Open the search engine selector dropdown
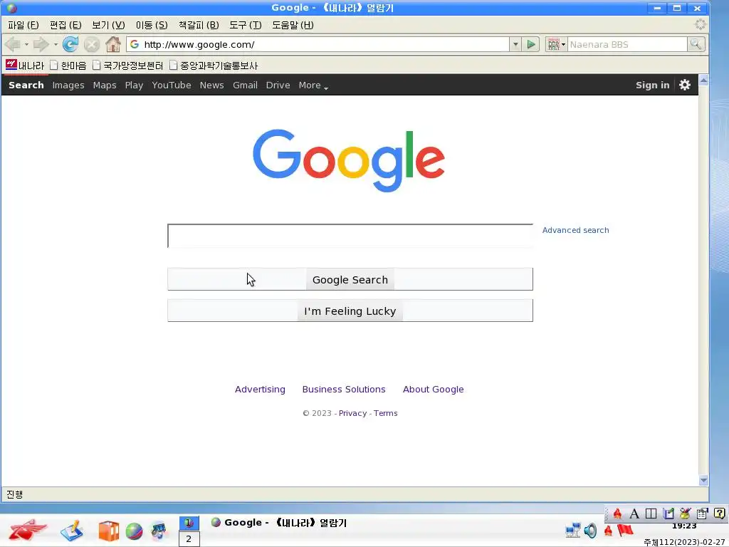Image resolution: width=729 pixels, height=547 pixels. tap(564, 45)
